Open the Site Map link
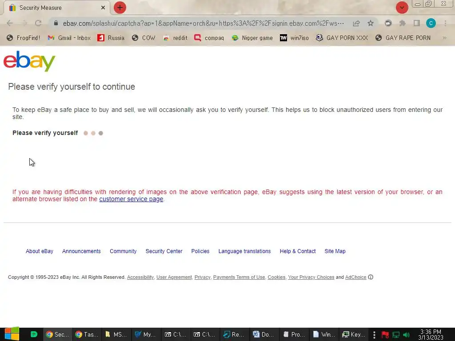The image size is (455, 341). point(335,251)
